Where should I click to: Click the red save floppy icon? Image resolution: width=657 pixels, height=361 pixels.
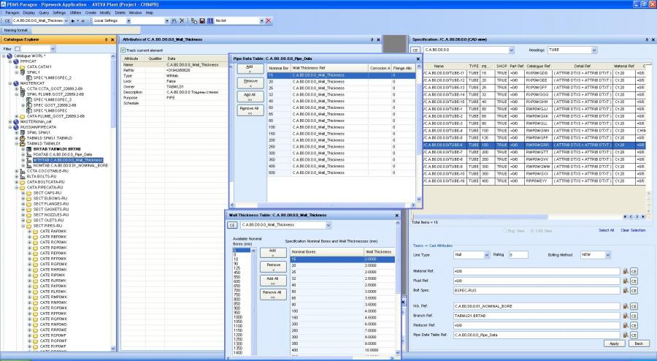(202, 20)
